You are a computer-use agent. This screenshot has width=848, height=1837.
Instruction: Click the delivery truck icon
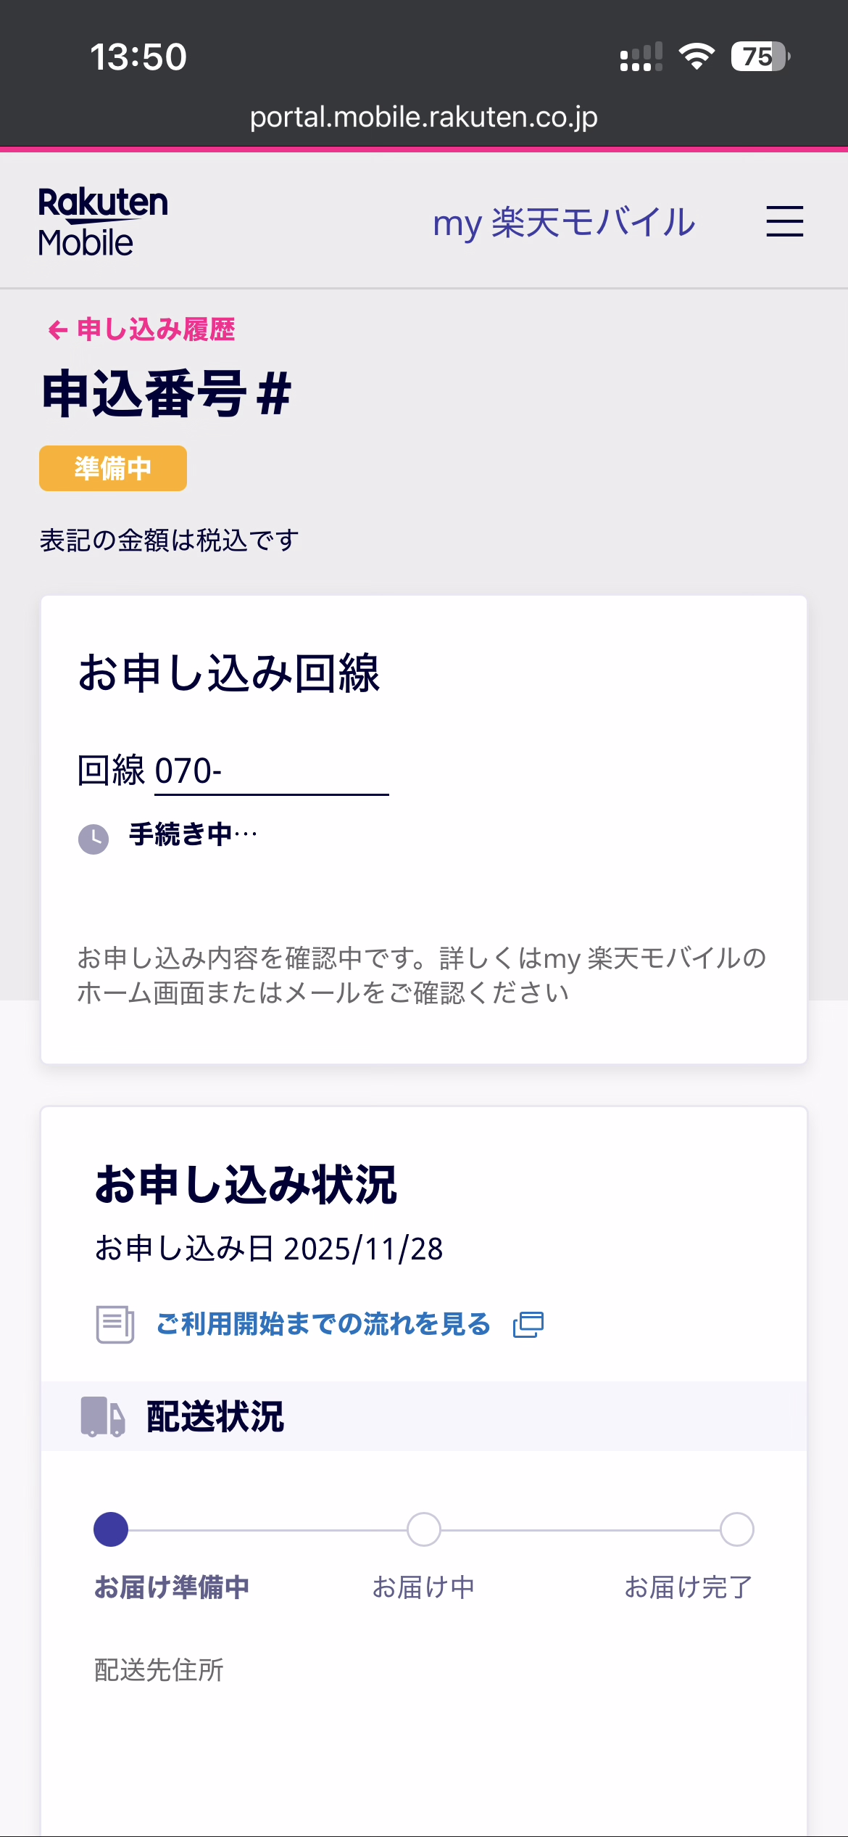(102, 1416)
